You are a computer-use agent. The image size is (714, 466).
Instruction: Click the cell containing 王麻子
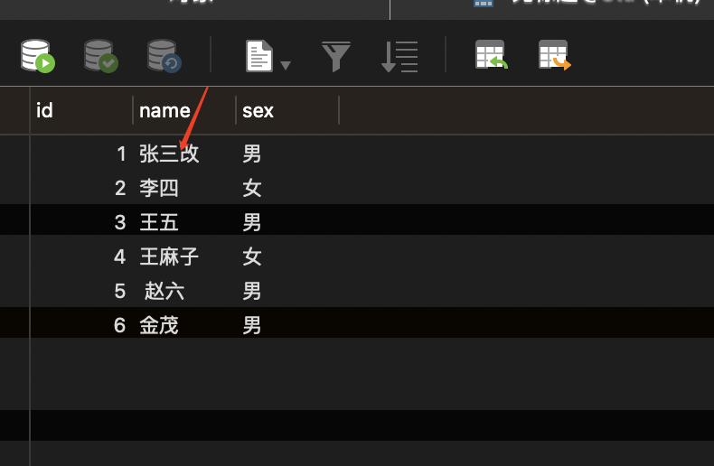point(169,256)
